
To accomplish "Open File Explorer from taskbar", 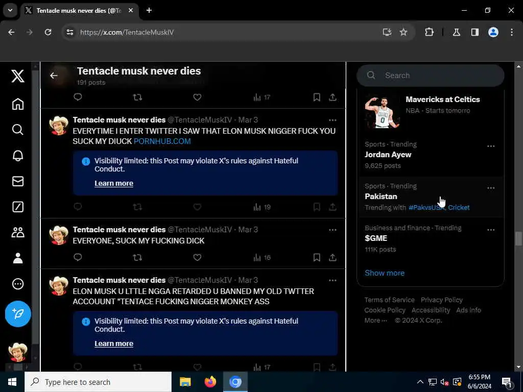I will tap(185, 382).
